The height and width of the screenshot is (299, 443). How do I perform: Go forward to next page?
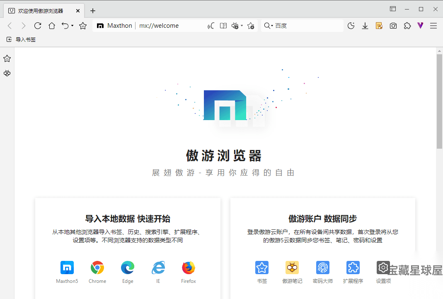click(x=24, y=26)
